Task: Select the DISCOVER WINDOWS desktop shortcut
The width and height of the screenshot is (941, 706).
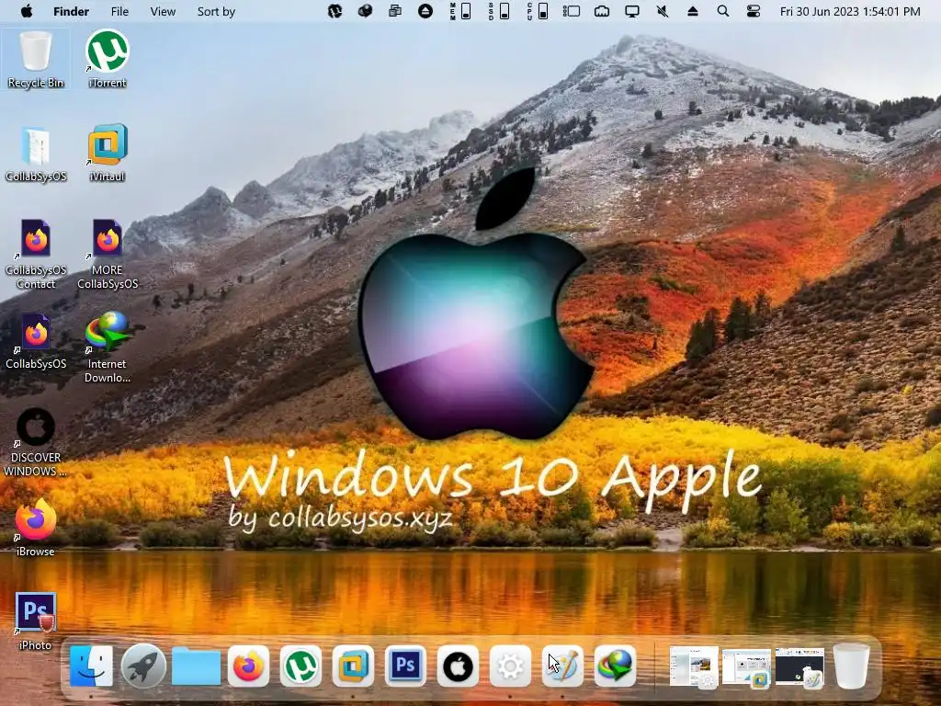Action: pos(36,442)
